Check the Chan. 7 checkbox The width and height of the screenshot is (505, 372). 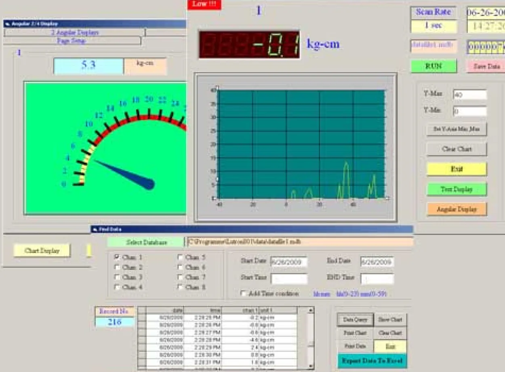click(x=180, y=277)
